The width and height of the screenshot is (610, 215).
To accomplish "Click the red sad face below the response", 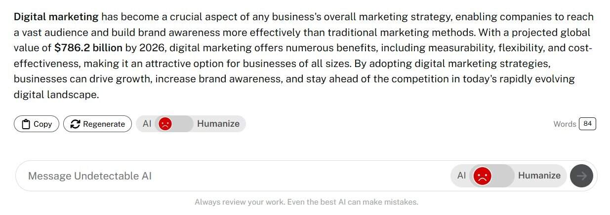I will (x=165, y=124).
